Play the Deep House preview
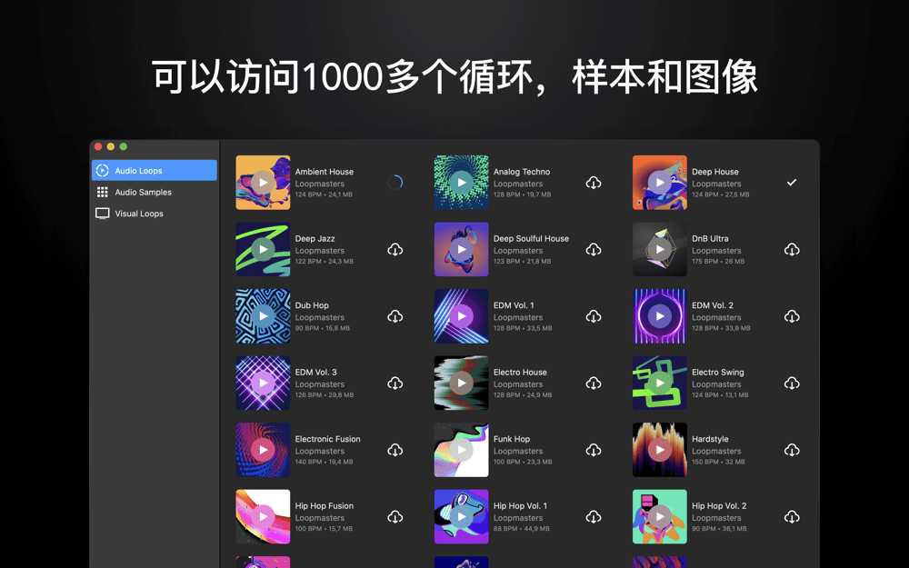The width and height of the screenshot is (909, 568). pyautogui.click(x=660, y=183)
